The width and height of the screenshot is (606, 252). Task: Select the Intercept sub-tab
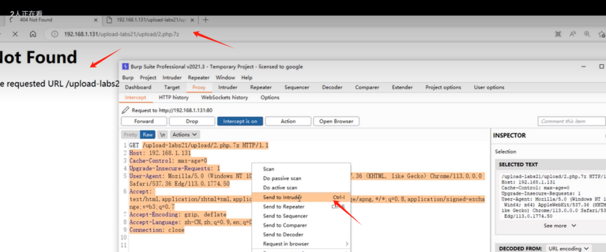pyautogui.click(x=135, y=98)
